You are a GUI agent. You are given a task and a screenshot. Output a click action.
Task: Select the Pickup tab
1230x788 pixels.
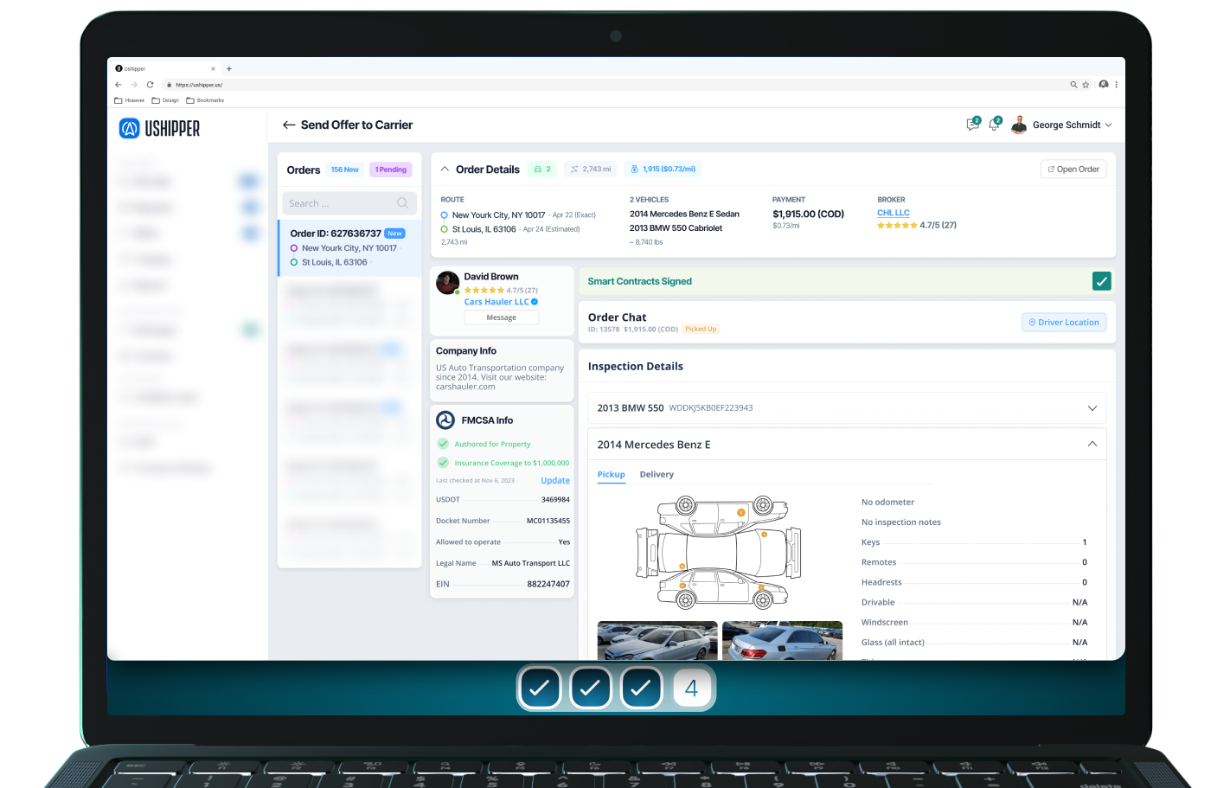coord(611,475)
